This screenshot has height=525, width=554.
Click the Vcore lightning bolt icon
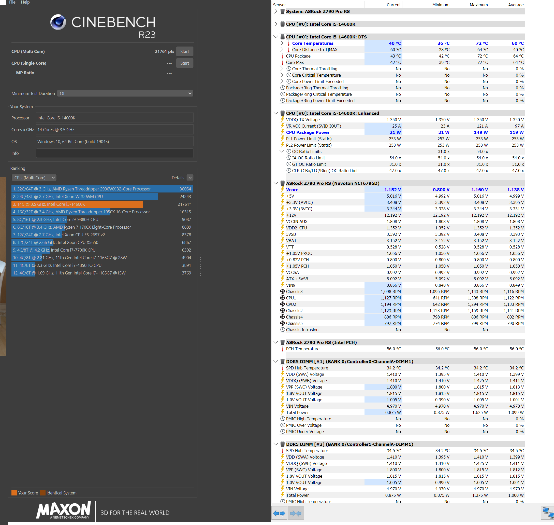coord(283,190)
